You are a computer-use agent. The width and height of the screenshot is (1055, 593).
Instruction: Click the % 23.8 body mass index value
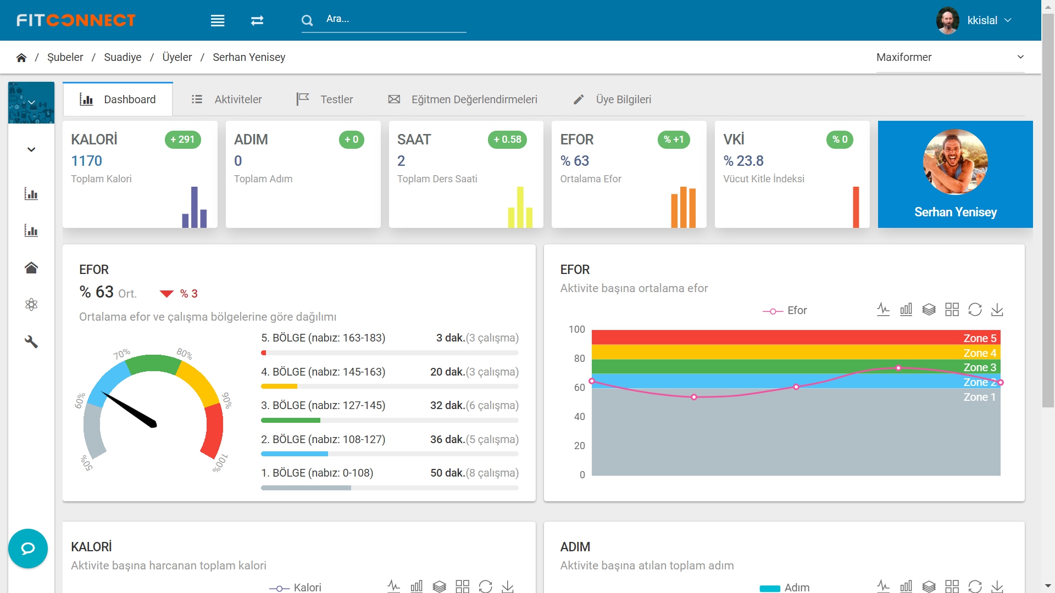coord(743,161)
